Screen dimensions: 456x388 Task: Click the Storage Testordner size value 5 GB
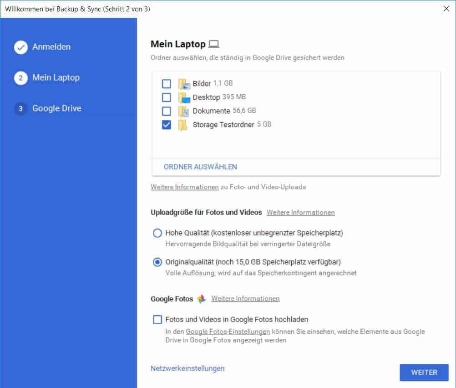(264, 124)
